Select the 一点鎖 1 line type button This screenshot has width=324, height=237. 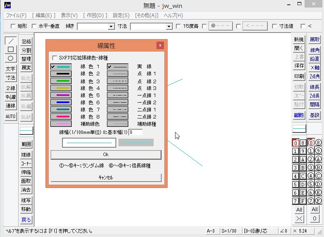coord(118,95)
